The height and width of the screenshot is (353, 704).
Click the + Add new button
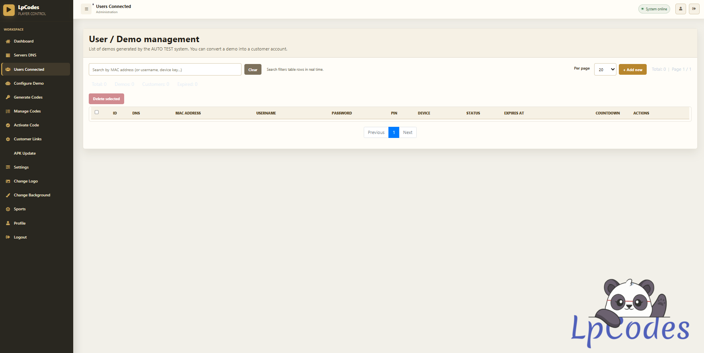point(632,70)
